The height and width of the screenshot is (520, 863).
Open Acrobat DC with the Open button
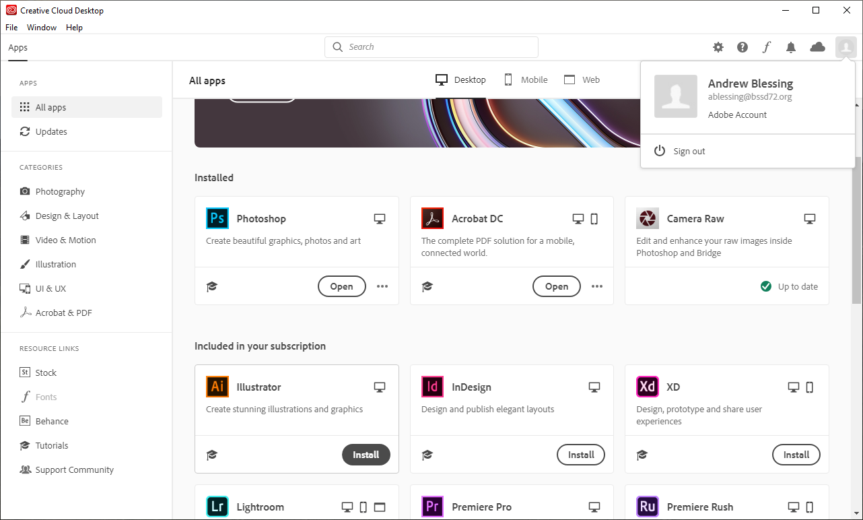[x=557, y=286]
